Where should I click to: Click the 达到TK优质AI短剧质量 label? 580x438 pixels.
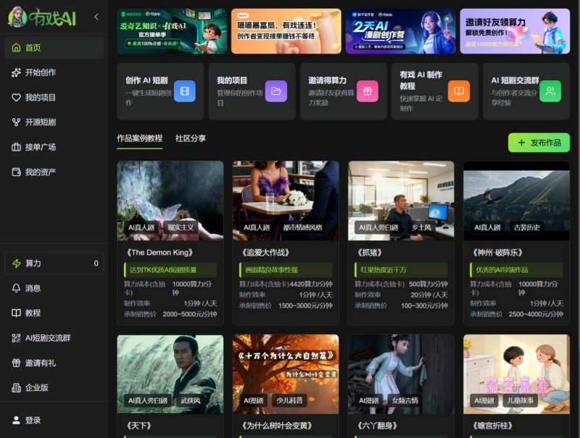click(170, 270)
